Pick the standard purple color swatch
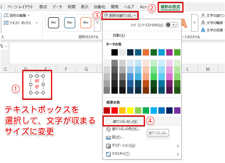The image size is (225, 163). click(177, 110)
